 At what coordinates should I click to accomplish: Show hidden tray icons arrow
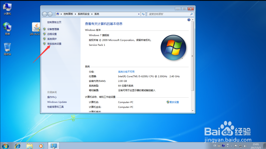pos(231,146)
